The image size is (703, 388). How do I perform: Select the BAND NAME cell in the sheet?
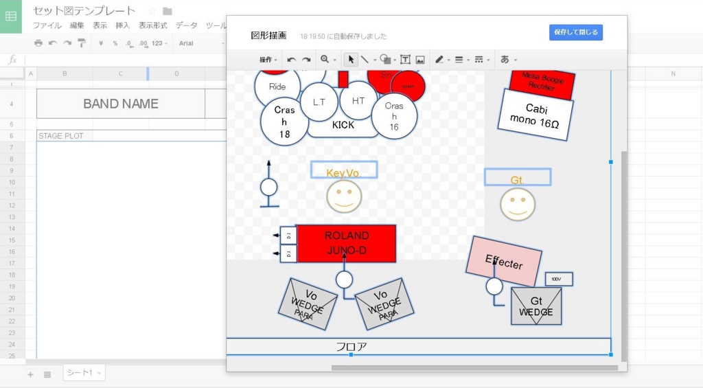121,104
